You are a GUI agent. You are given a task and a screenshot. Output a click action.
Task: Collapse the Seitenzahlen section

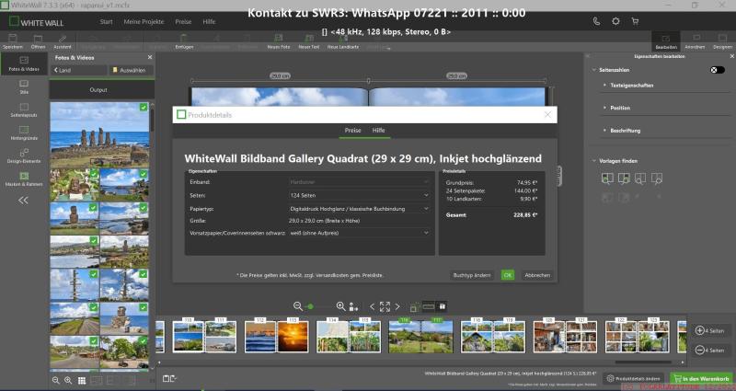tap(594, 70)
